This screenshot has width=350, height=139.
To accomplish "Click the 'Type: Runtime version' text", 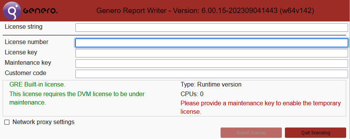I will coord(211,84).
